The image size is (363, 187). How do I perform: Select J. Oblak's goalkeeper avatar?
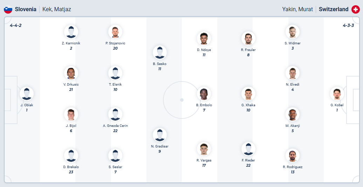coord(27,94)
